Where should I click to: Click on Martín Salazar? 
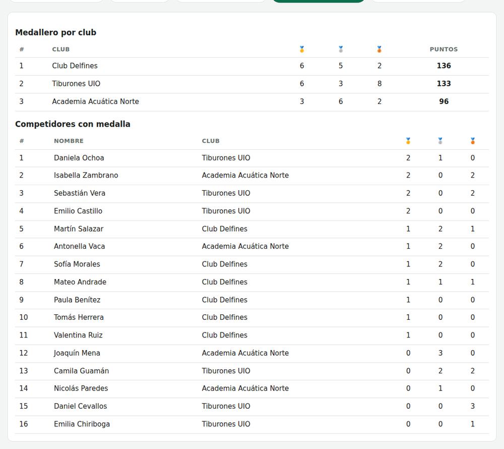coord(79,229)
